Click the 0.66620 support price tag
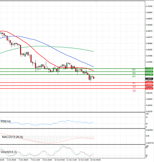The height and width of the screenshot is (162, 154). pos(149,83)
